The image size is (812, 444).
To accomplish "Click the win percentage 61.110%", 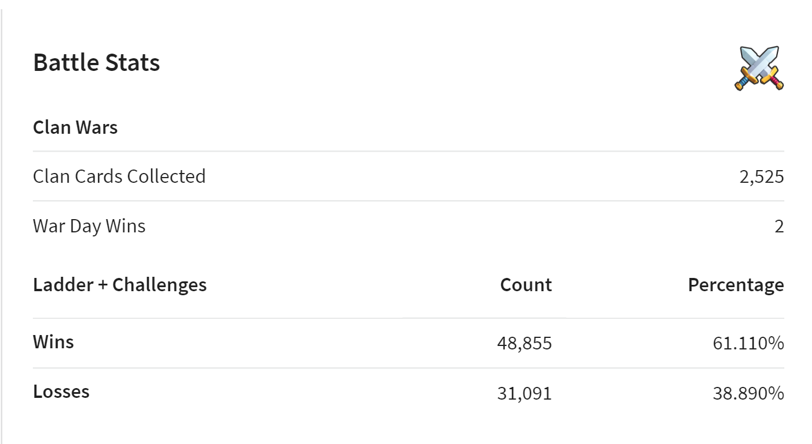I will 748,344.
